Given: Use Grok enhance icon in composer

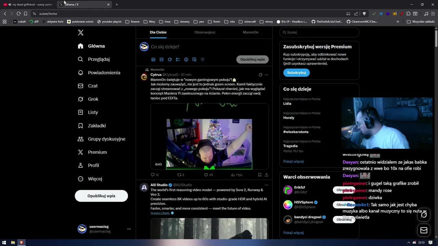Looking at the screenshot, I should [x=170, y=59].
